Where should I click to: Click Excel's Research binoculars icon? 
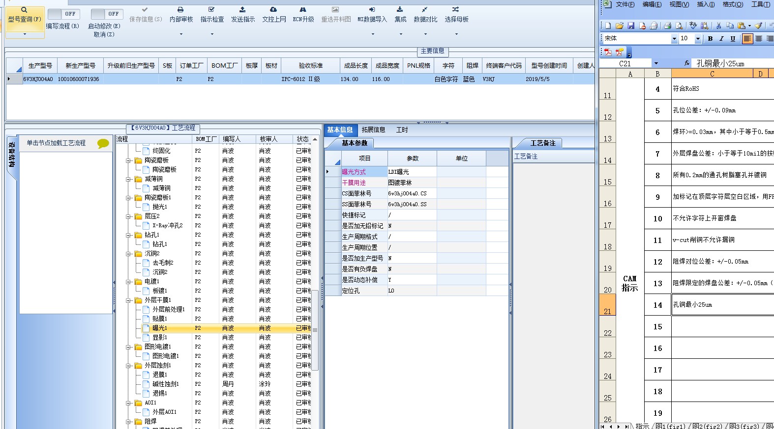pyautogui.click(x=705, y=26)
